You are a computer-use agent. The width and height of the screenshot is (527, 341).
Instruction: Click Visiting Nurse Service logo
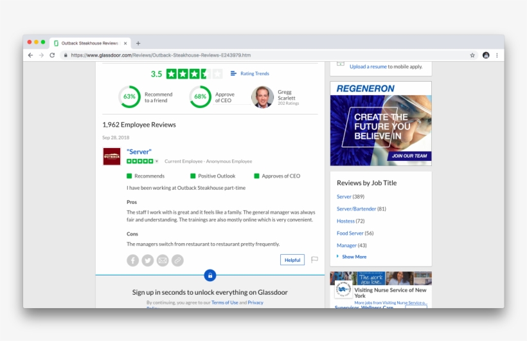[343, 289]
